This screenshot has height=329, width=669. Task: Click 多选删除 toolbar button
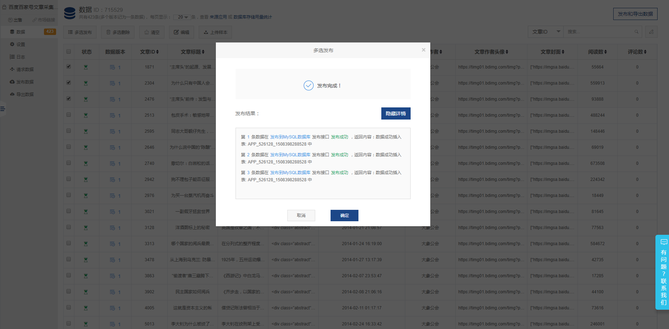(x=118, y=32)
